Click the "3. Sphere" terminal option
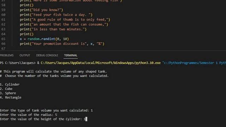226x127 pixels. (x=8, y=93)
